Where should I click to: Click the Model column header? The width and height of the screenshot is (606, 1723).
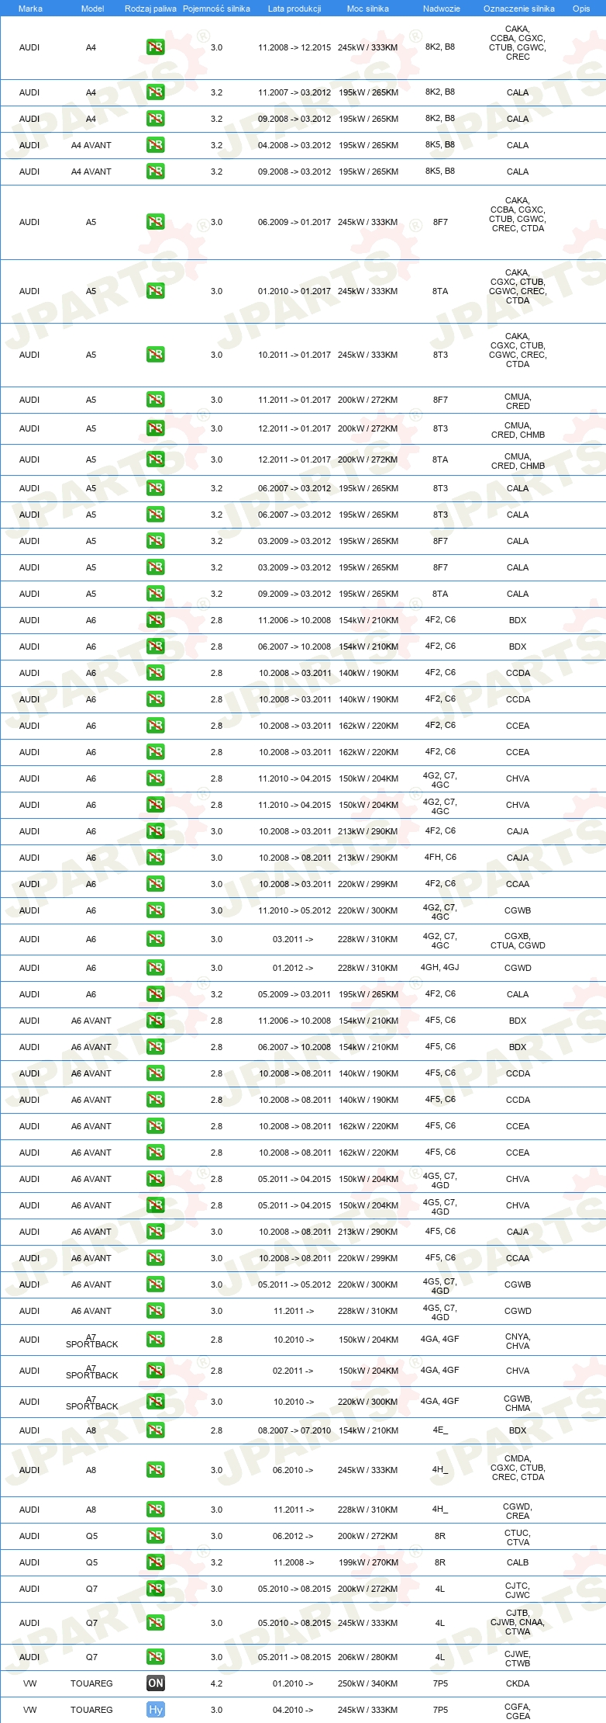pyautogui.click(x=92, y=9)
